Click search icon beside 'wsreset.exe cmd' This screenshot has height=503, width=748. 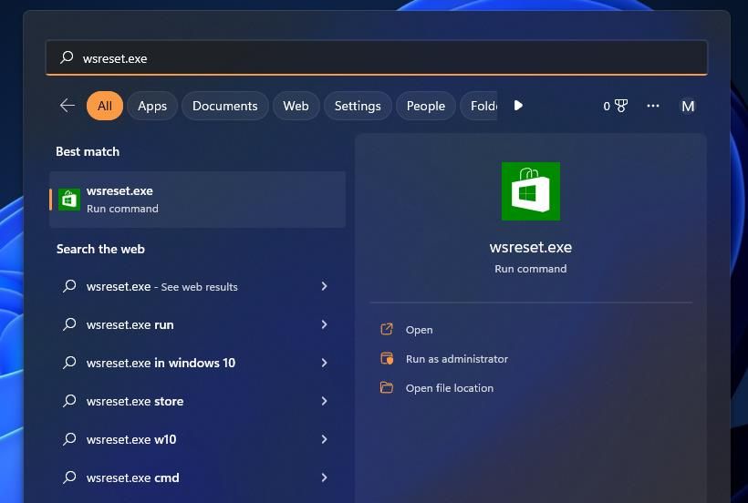coord(69,477)
